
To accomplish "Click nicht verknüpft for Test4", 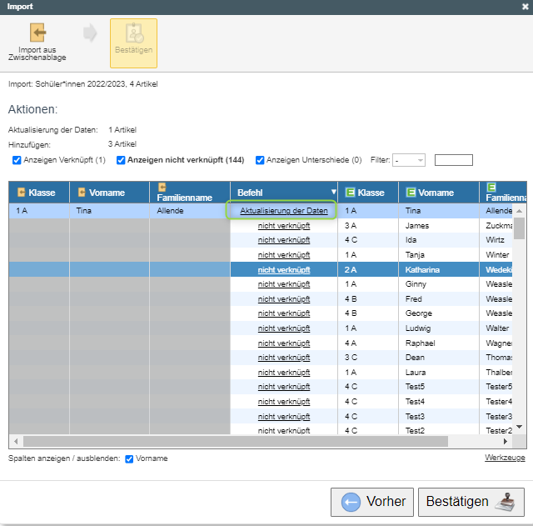I will (x=284, y=402).
